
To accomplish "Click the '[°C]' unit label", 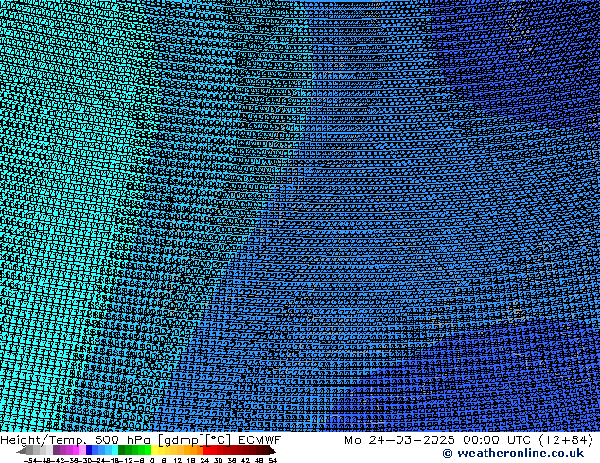I will coord(219,440).
